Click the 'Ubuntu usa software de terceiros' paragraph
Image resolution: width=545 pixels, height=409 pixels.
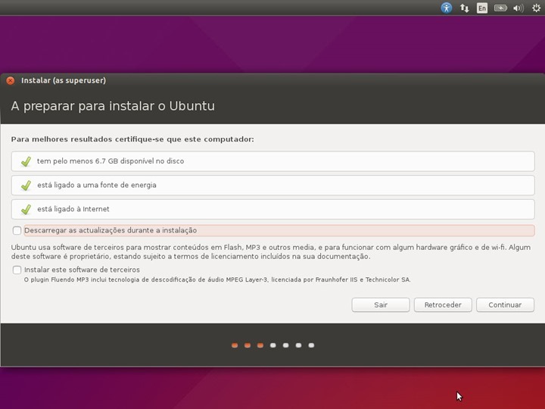click(271, 252)
